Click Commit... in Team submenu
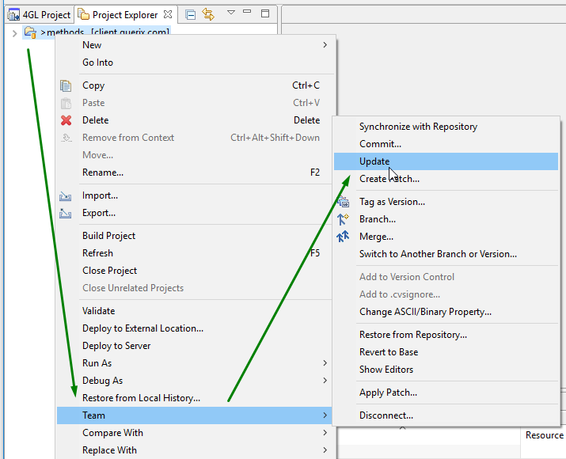The height and width of the screenshot is (459, 566). (x=380, y=144)
